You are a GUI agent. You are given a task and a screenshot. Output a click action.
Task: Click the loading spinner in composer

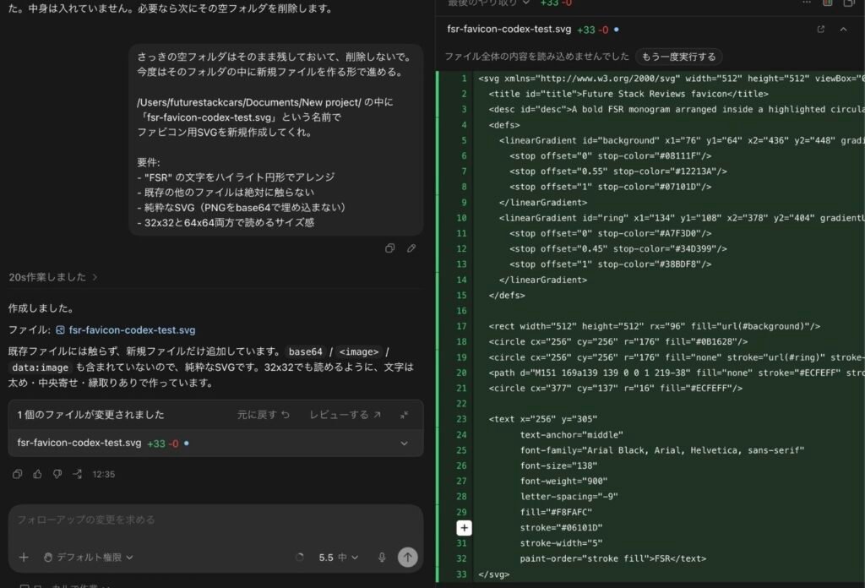pos(300,557)
